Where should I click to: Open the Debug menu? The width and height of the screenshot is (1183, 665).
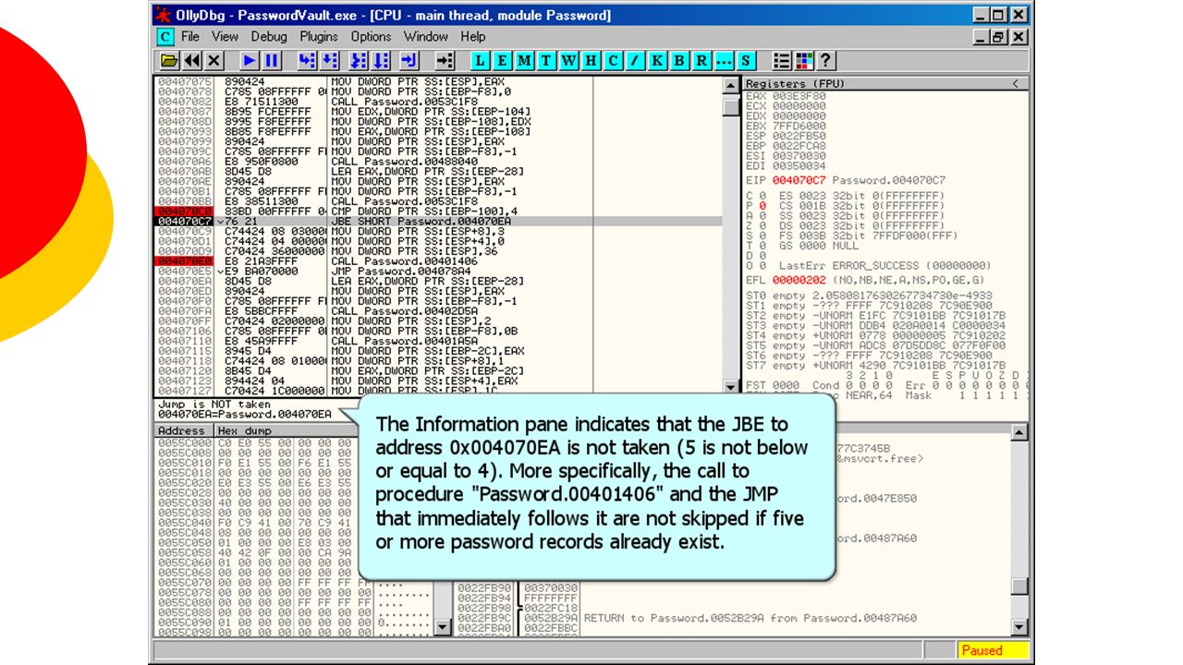(269, 37)
